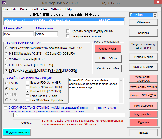Open the File menu
Image resolution: width=162 pixels, height=139 pixels.
point(6,9)
